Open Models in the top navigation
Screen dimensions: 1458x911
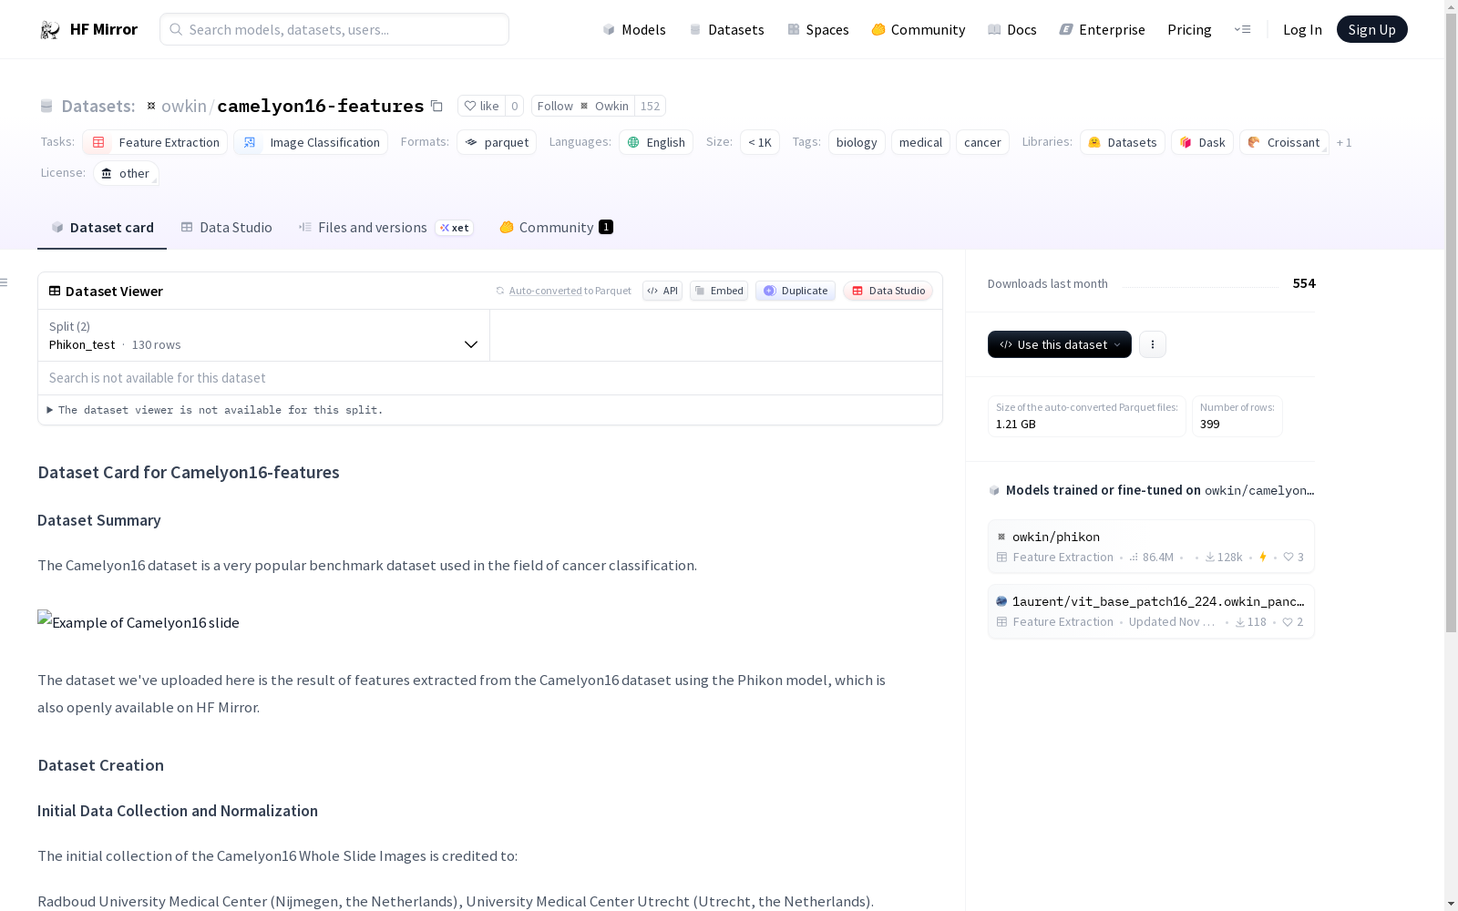[x=634, y=29]
